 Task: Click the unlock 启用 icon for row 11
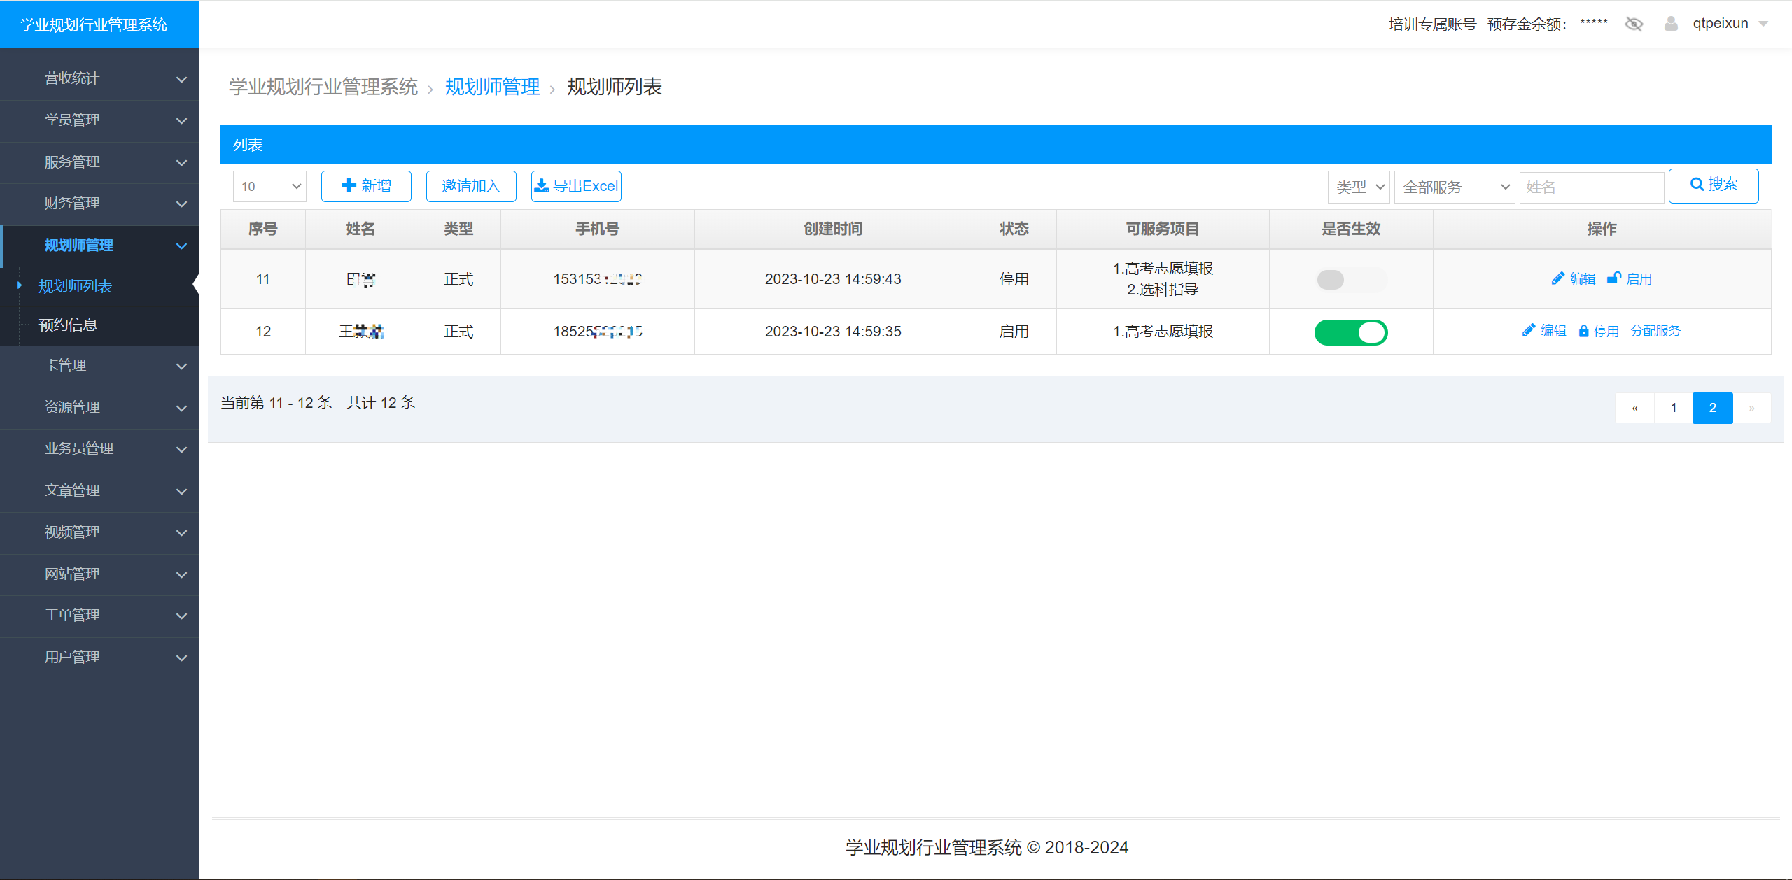(1615, 278)
